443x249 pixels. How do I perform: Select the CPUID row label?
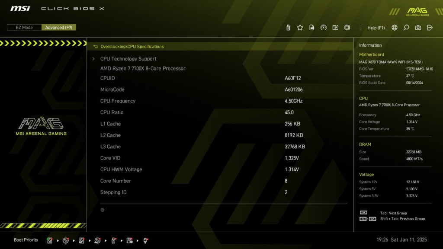[107, 78]
